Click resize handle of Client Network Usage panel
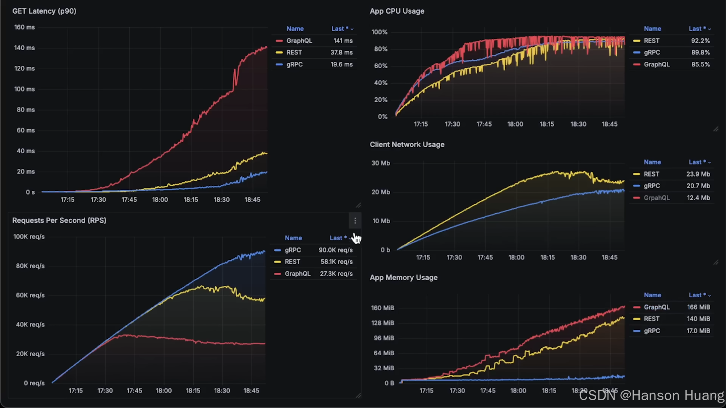 [716, 262]
